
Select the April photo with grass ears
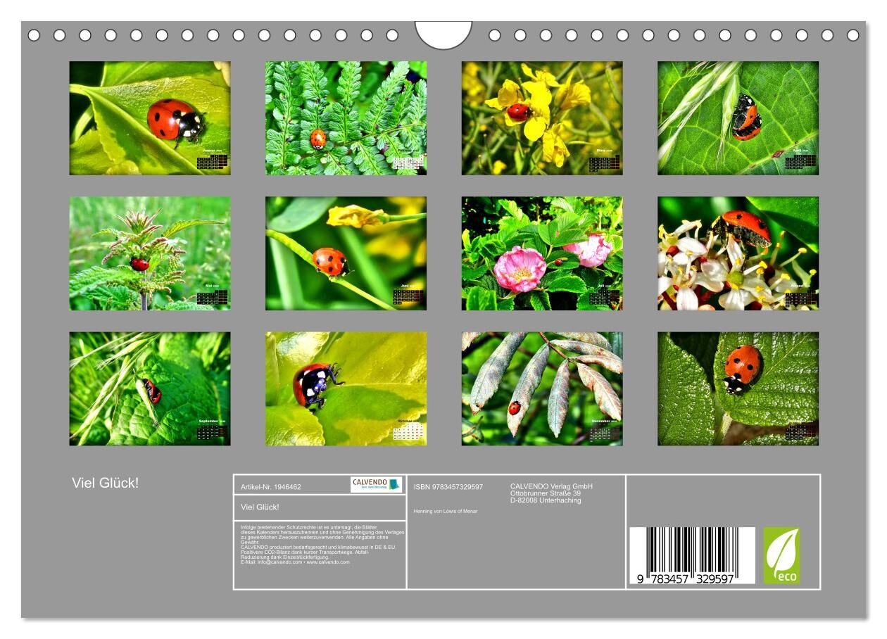[738, 118]
